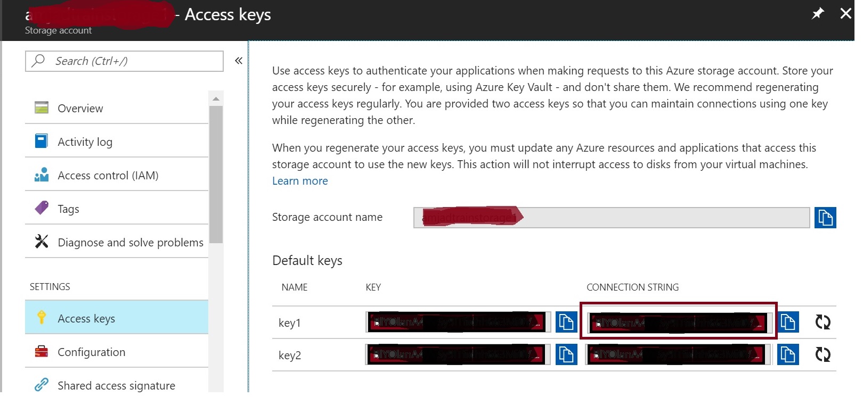The image size is (863, 397).
Task: Click the Configuration toolbox icon
Action: [42, 351]
